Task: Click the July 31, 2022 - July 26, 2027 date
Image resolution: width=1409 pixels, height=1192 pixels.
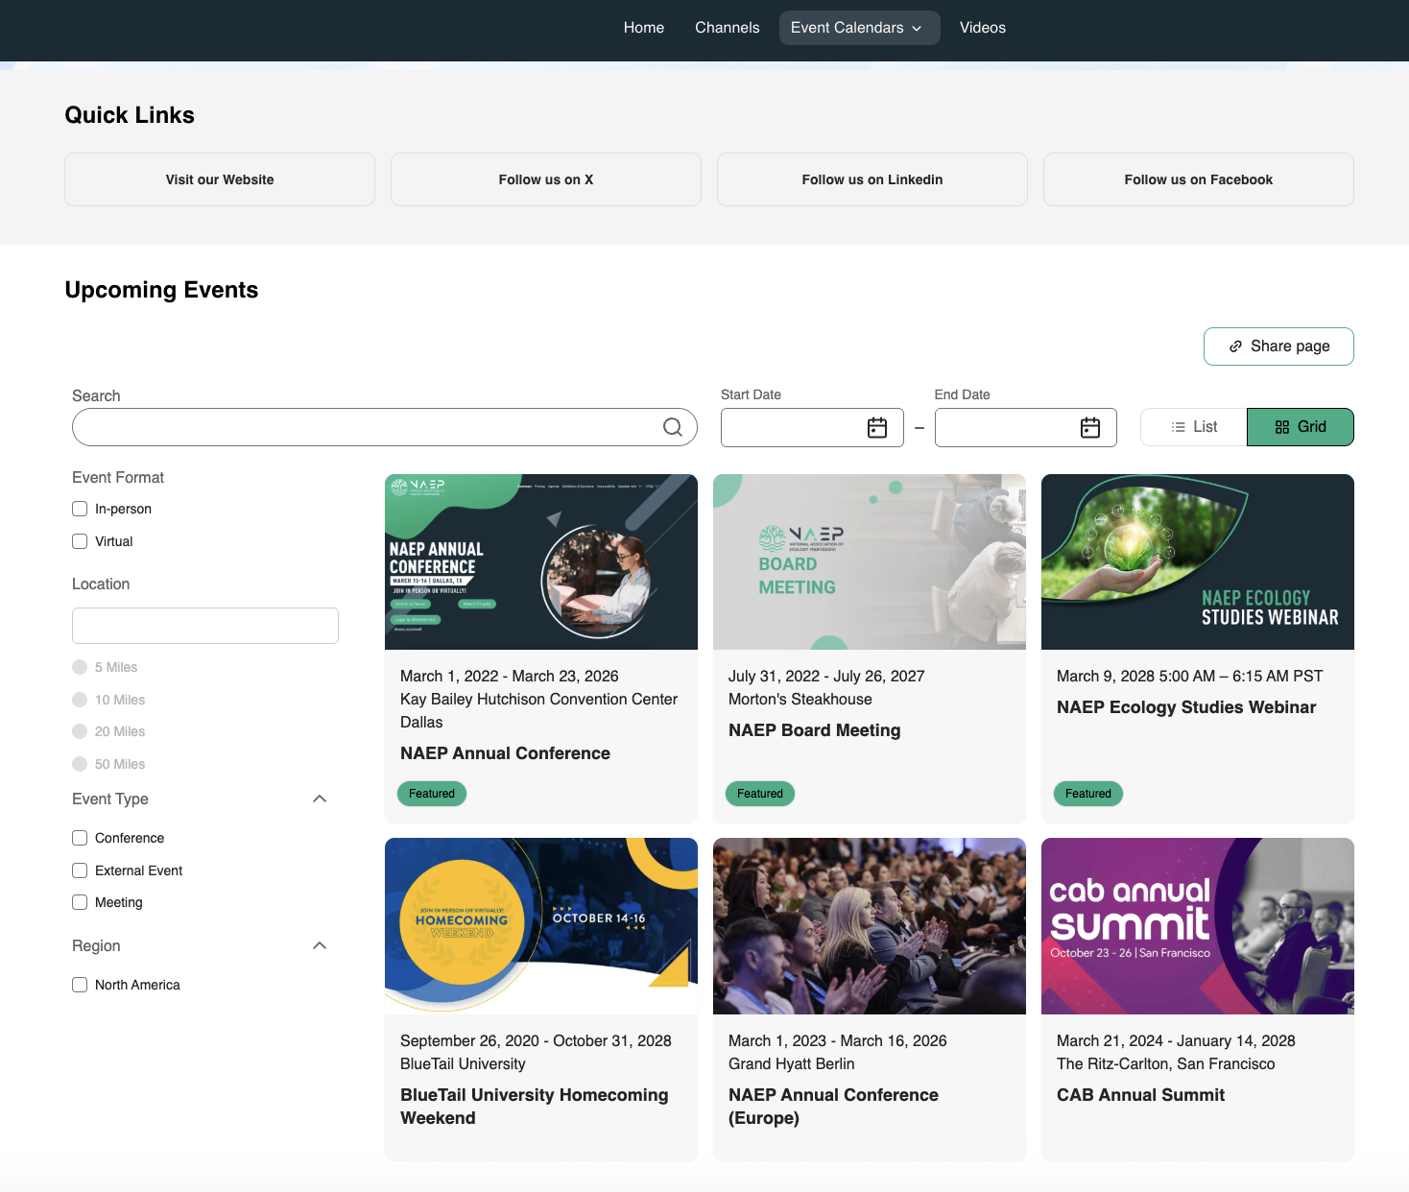Action: [x=826, y=677]
